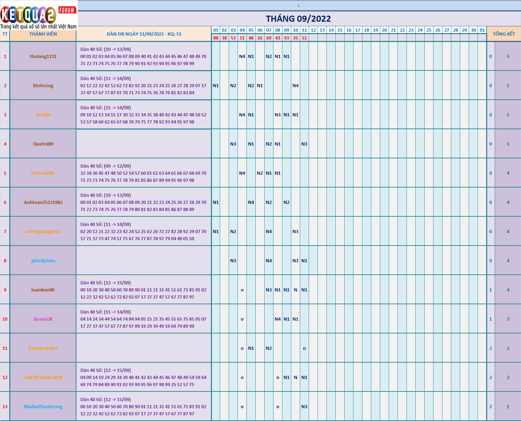Click day 20 column header

tap(384, 30)
